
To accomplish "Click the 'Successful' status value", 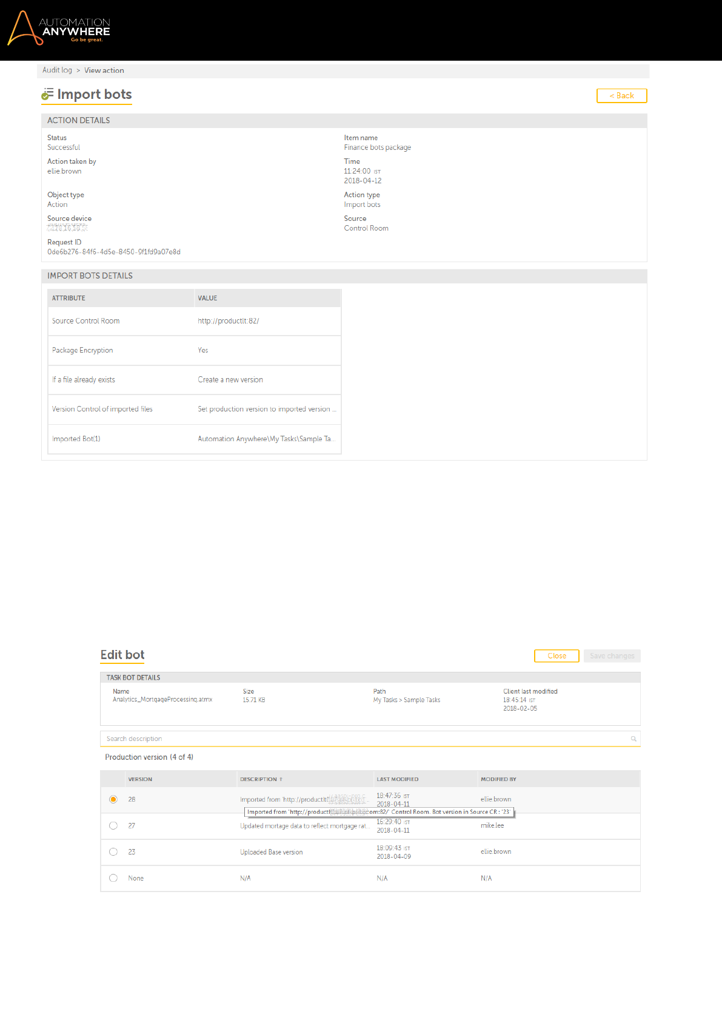I will (64, 147).
